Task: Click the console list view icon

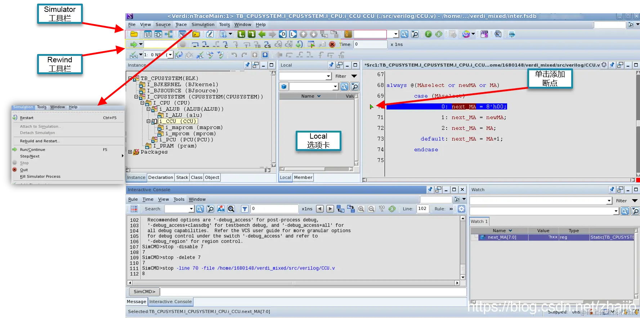Action: [134, 209]
